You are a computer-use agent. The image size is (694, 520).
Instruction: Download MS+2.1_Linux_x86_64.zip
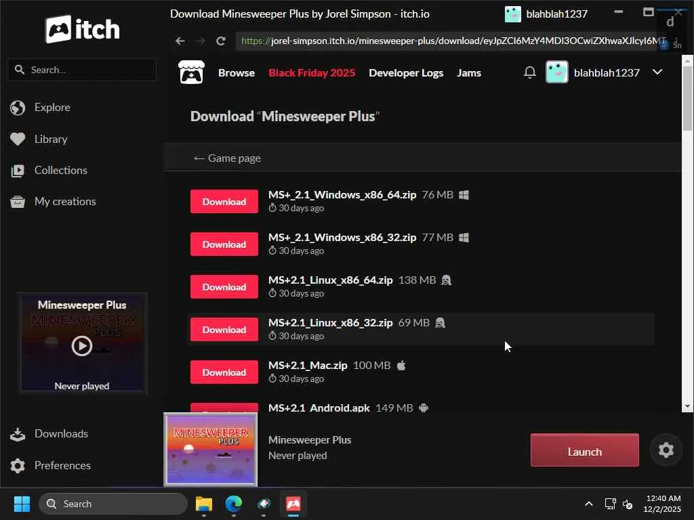pyautogui.click(x=224, y=287)
